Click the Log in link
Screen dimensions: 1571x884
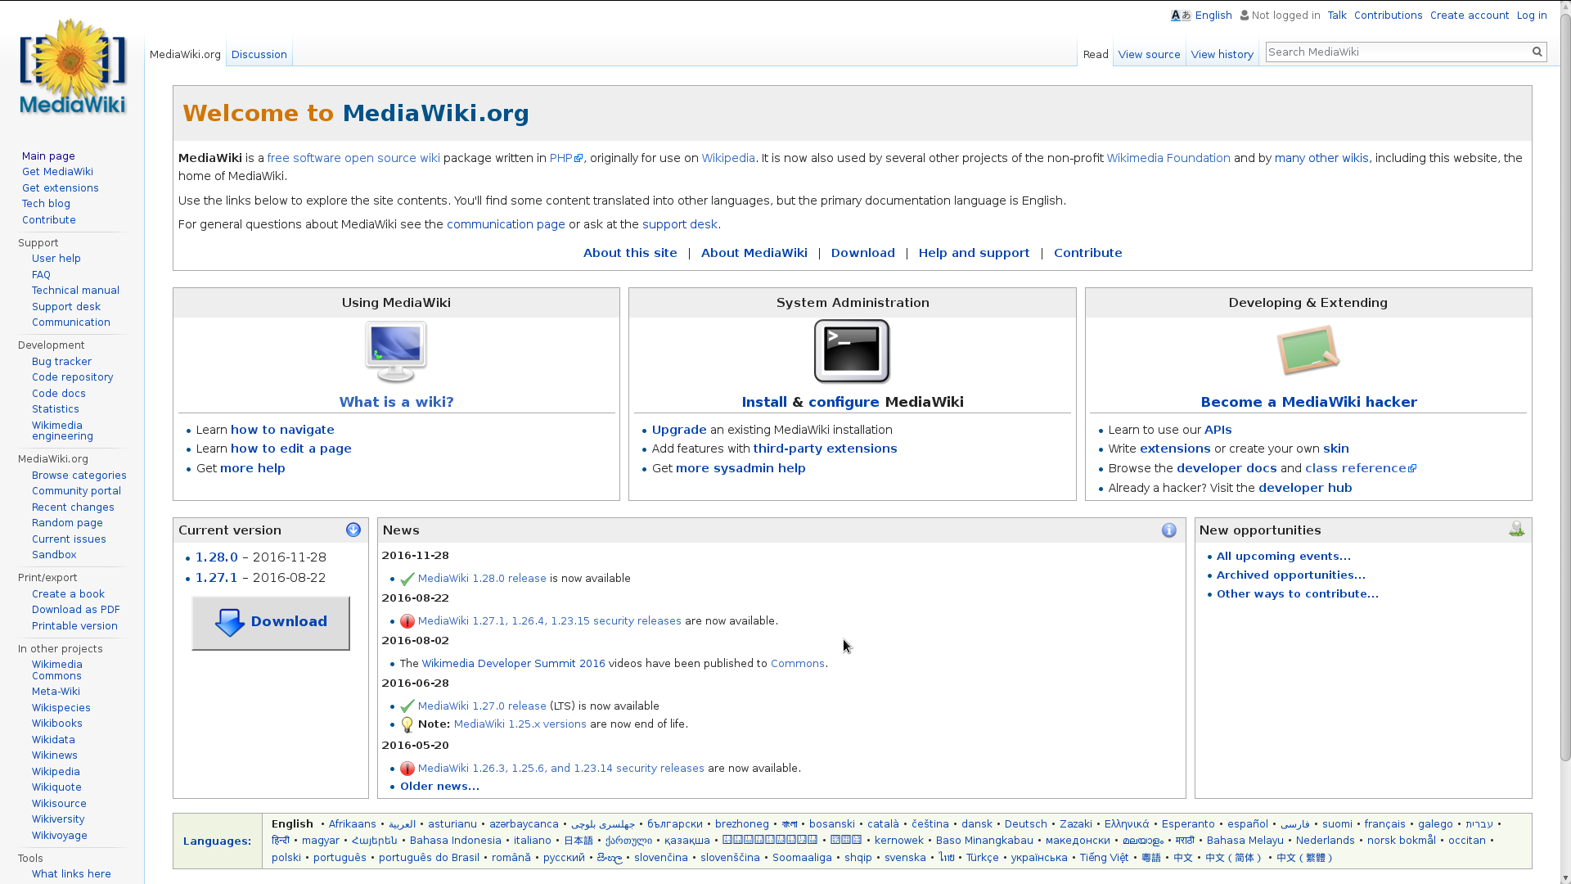[1531, 16]
